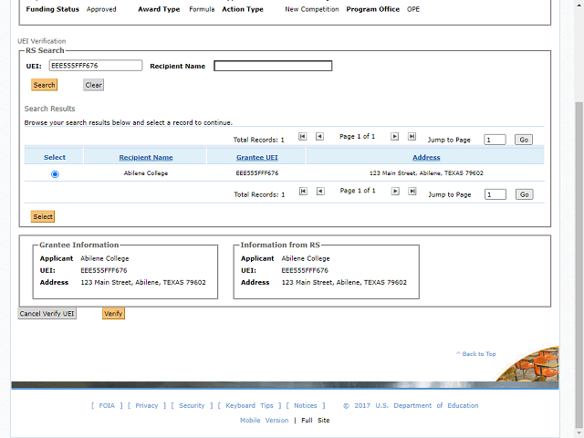Click the Verify button

click(113, 313)
